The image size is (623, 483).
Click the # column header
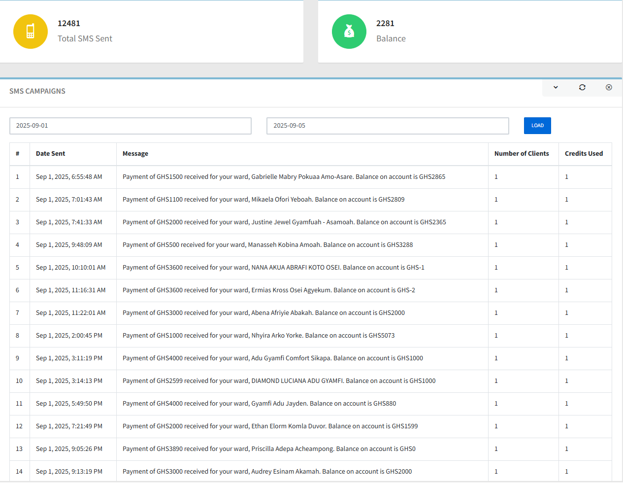click(18, 154)
